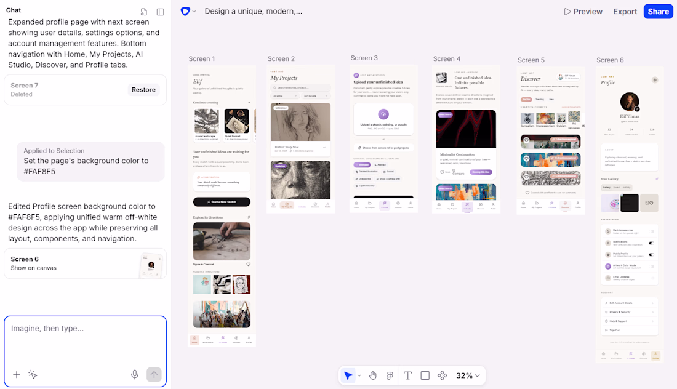The image size is (677, 389).
Task: Click the Export button
Action: (625, 12)
